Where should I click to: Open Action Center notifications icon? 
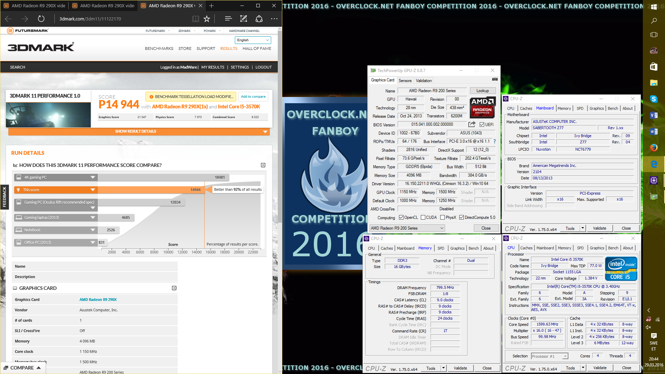click(654, 336)
